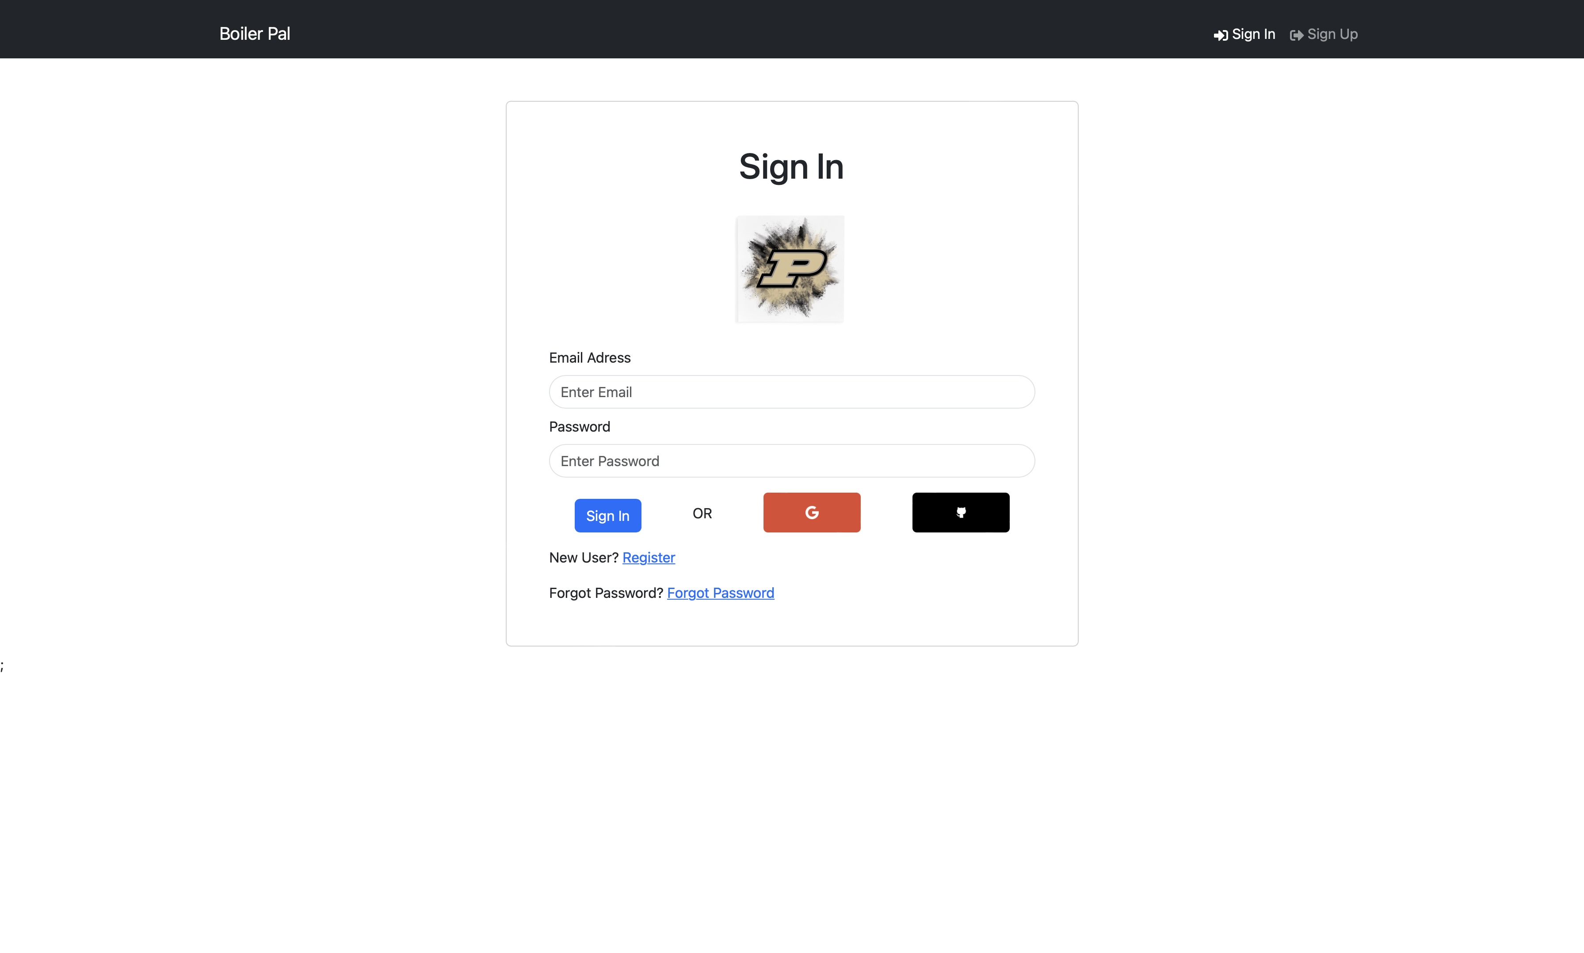Select the Sign Up text in navbar
The height and width of the screenshot is (953, 1584).
pyautogui.click(x=1332, y=34)
